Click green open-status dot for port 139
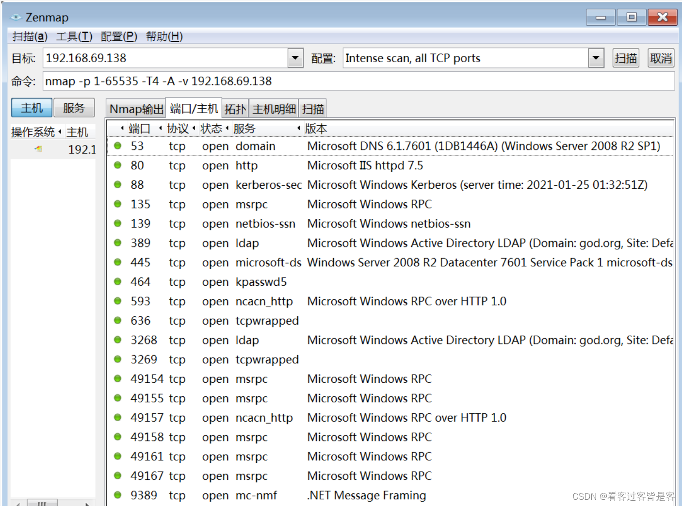 [117, 223]
